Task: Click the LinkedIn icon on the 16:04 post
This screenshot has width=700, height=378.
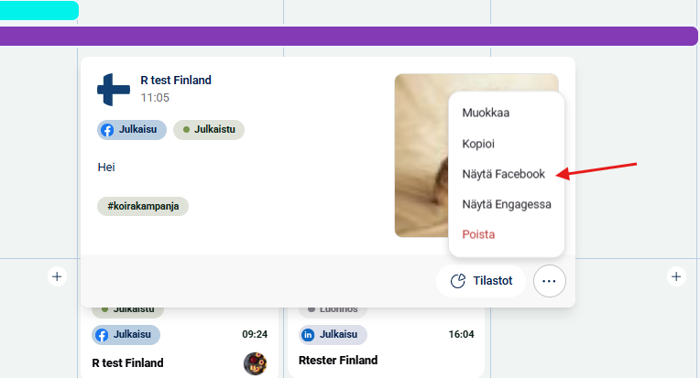Action: 309,335
